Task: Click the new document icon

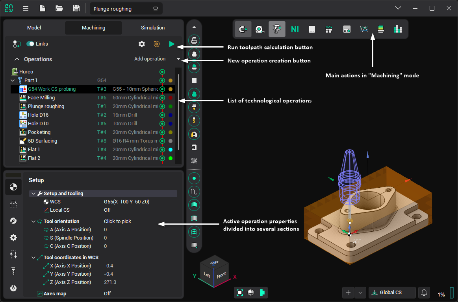Action: pyautogui.click(x=43, y=8)
